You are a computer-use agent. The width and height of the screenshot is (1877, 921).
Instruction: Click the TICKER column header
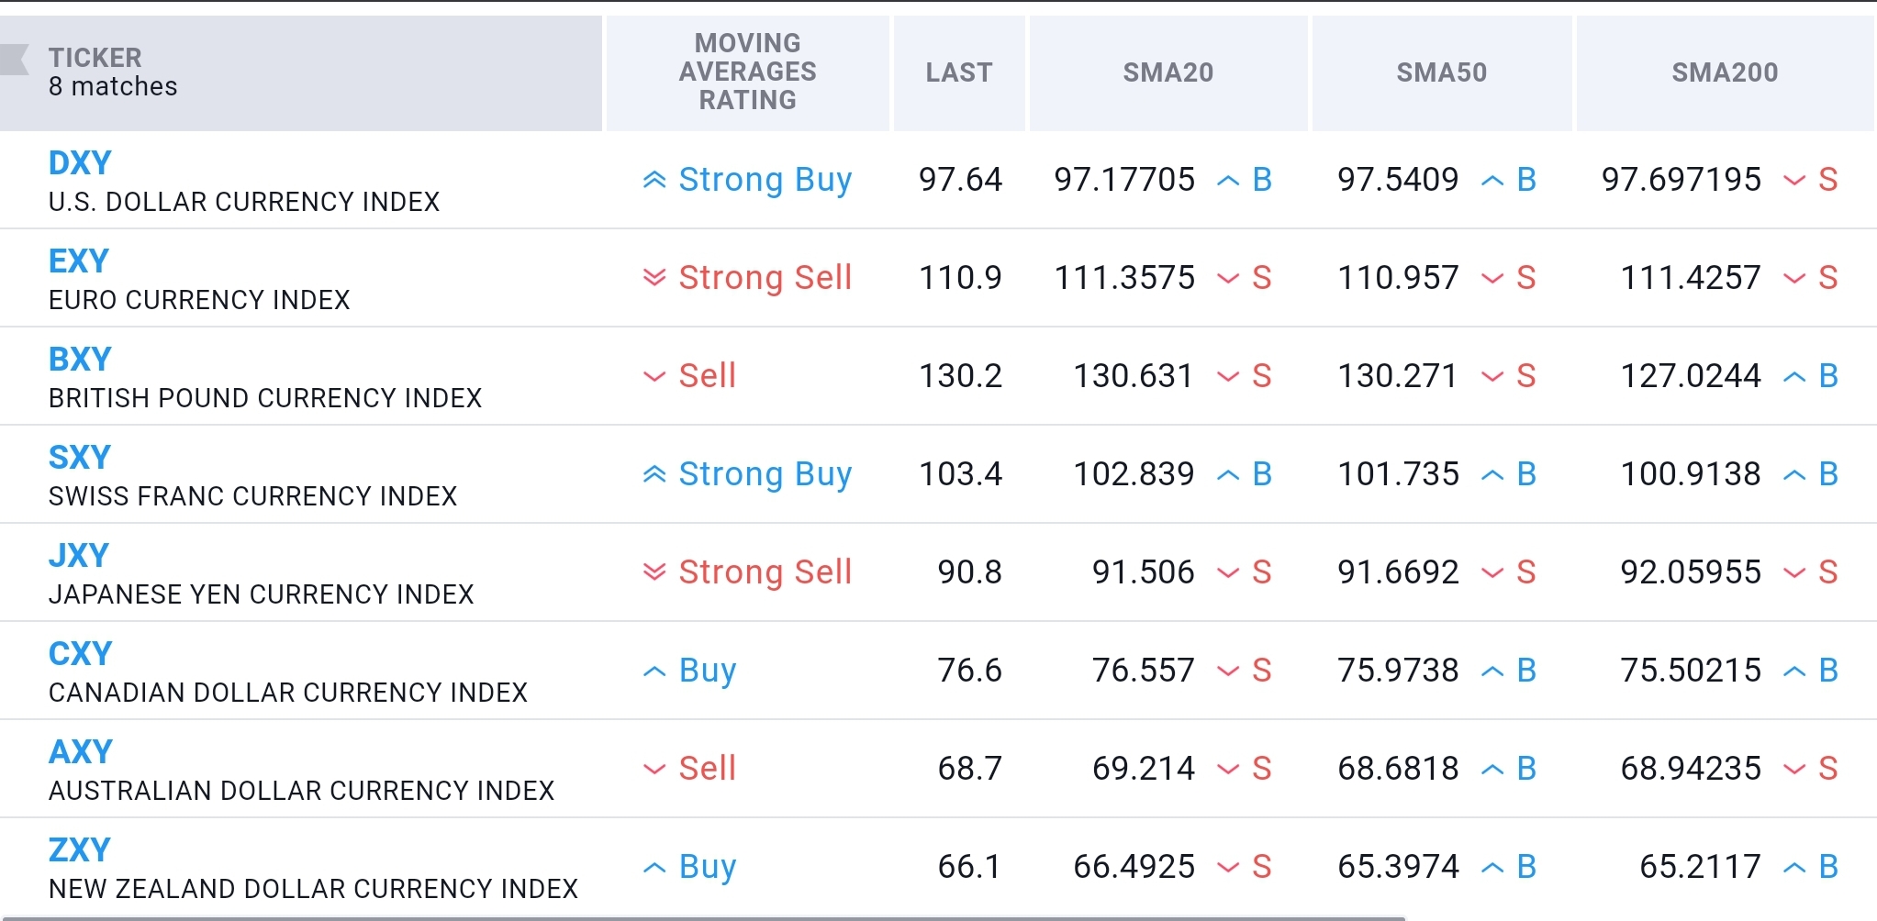click(95, 58)
